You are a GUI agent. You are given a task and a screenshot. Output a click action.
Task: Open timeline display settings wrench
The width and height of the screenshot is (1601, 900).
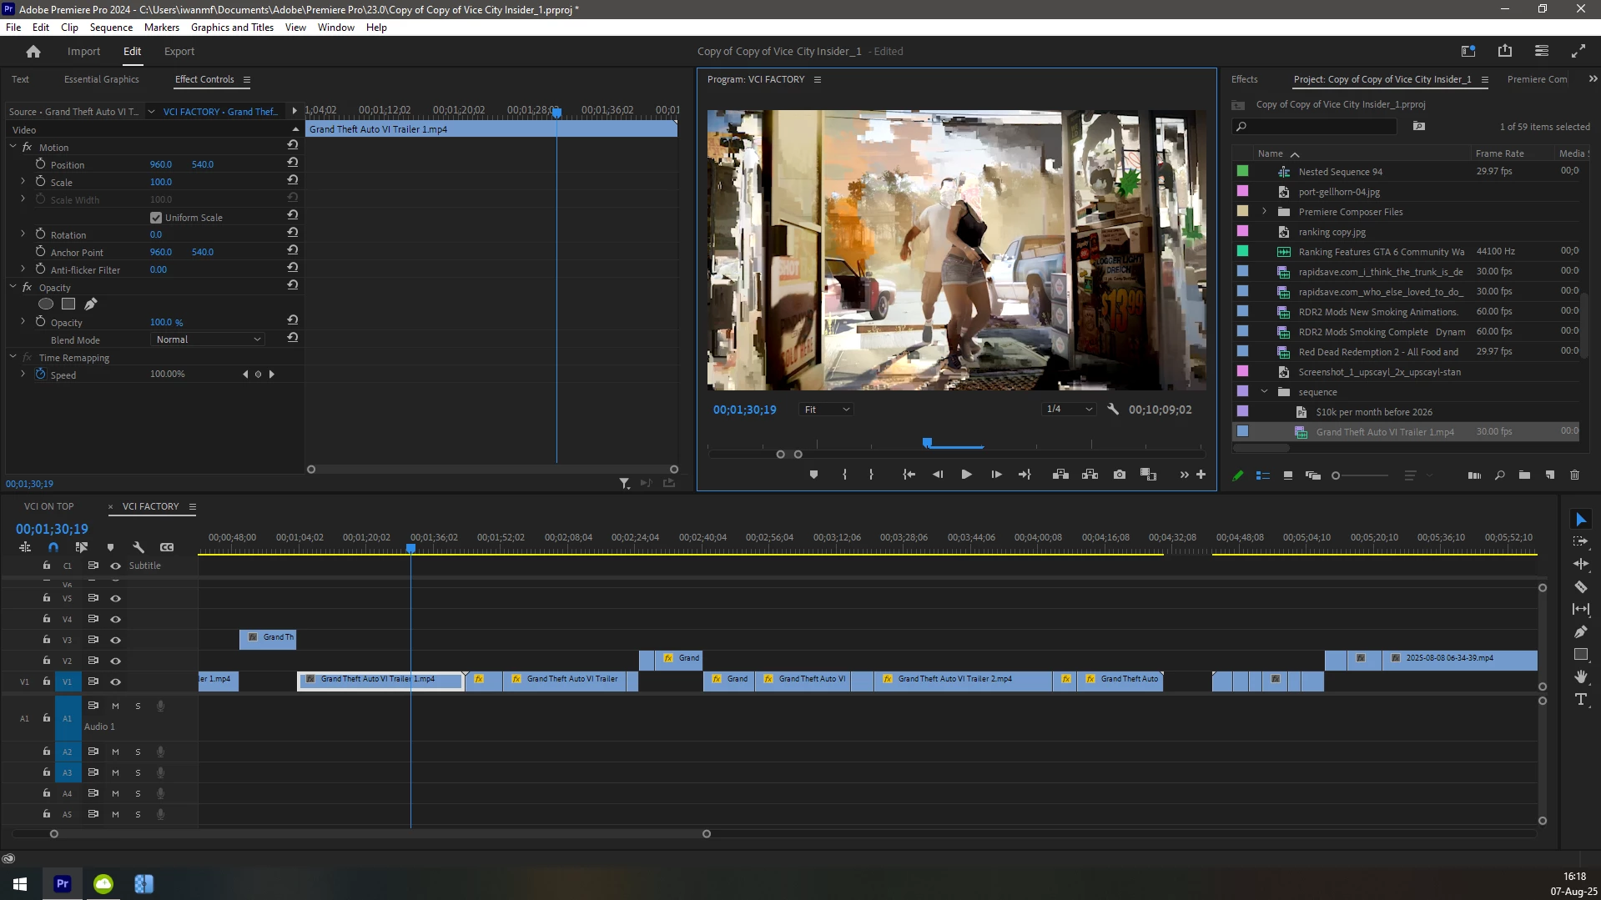(x=138, y=547)
